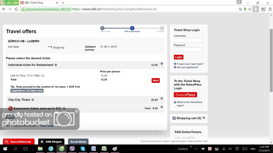Click Upgrade to 1st class now

(x=27, y=91)
